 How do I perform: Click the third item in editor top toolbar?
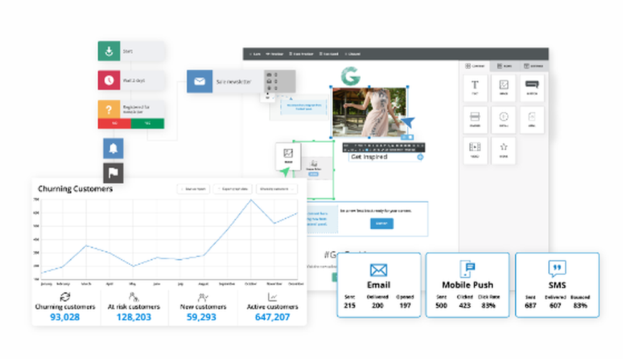[x=301, y=54]
